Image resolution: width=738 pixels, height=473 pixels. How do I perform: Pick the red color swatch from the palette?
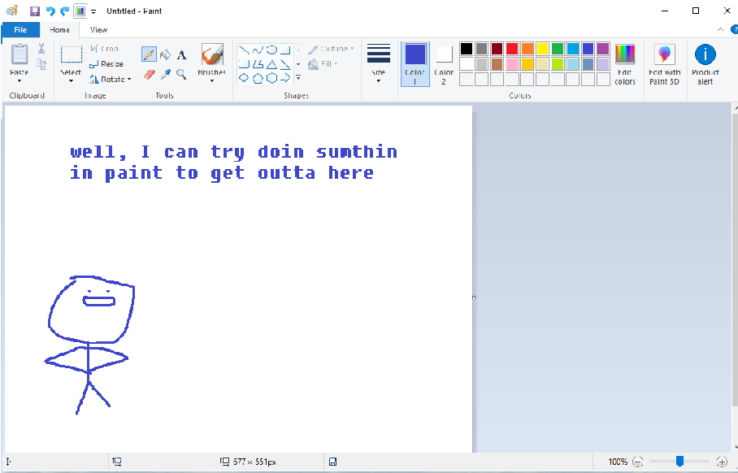(x=512, y=49)
